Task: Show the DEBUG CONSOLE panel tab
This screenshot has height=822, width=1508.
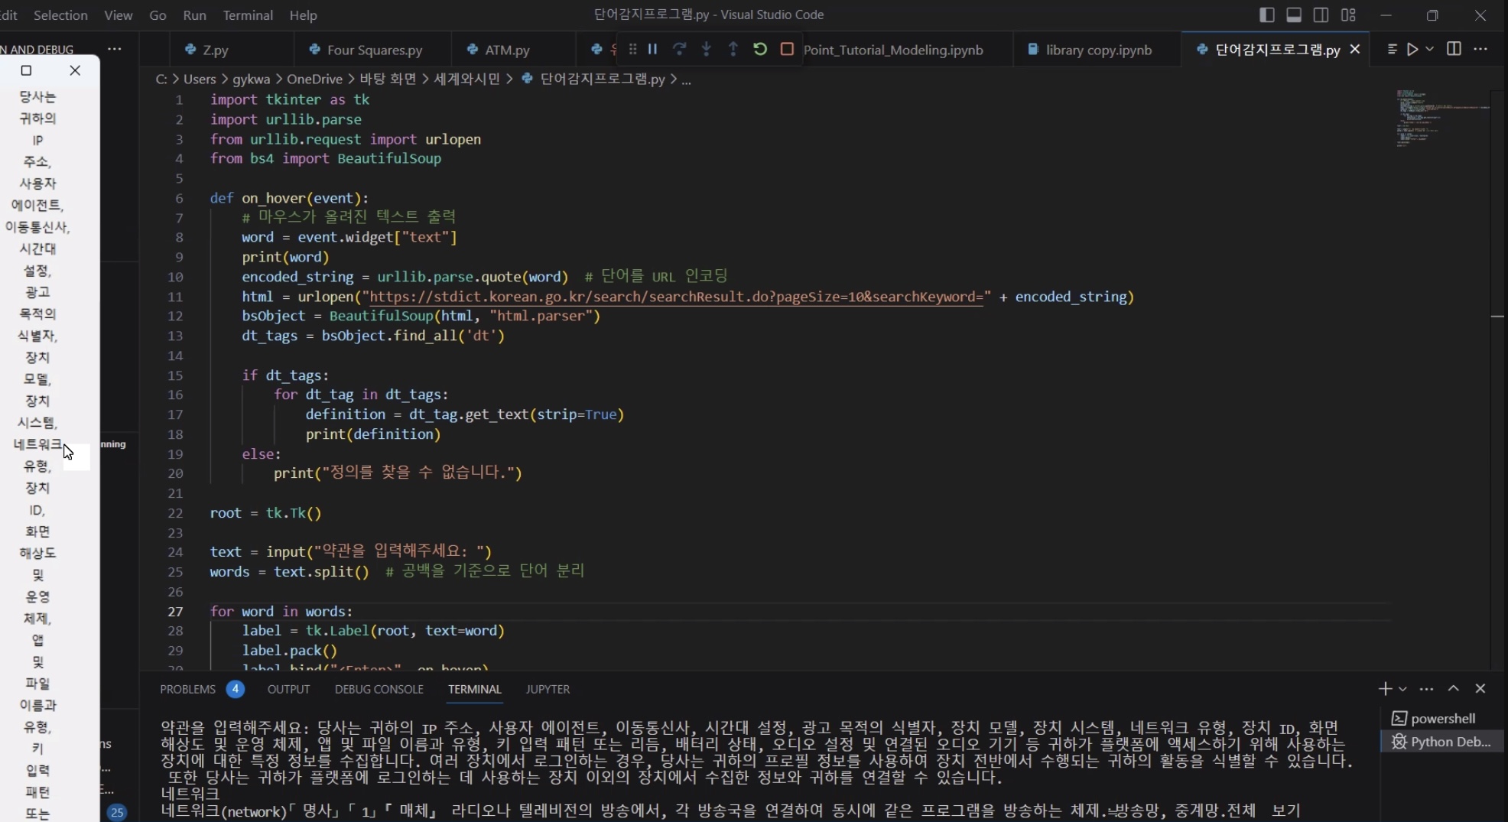Action: pyautogui.click(x=379, y=689)
